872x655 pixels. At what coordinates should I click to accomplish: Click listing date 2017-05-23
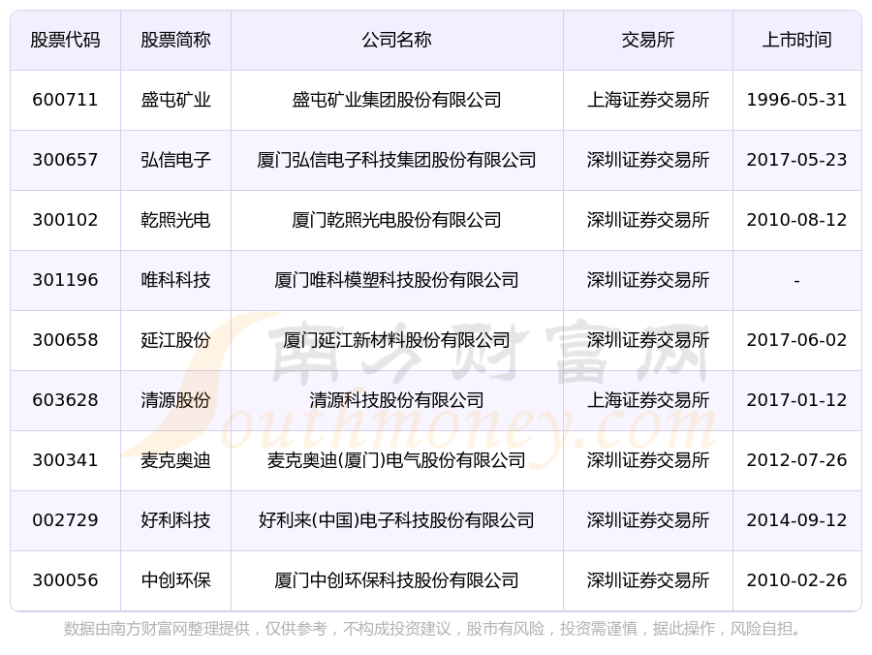pyautogui.click(x=797, y=160)
